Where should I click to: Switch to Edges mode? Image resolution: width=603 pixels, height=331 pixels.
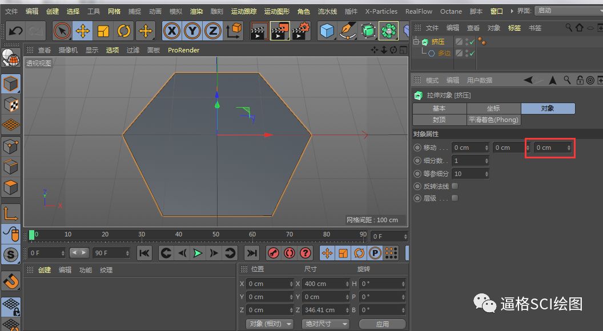[11, 167]
